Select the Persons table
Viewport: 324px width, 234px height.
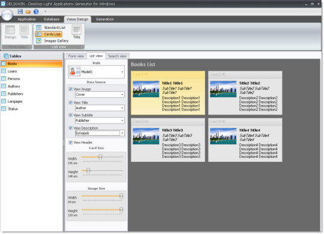click(x=32, y=79)
